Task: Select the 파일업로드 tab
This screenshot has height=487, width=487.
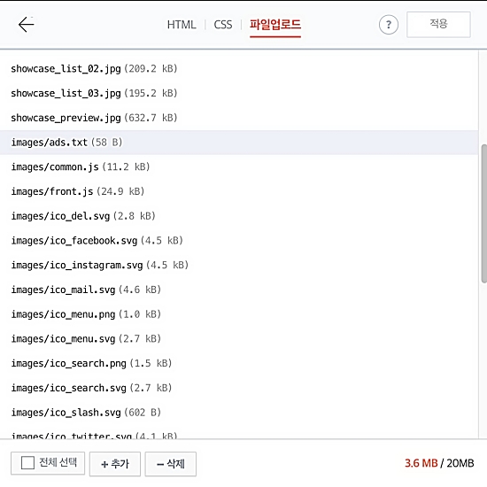Action: pos(275,25)
